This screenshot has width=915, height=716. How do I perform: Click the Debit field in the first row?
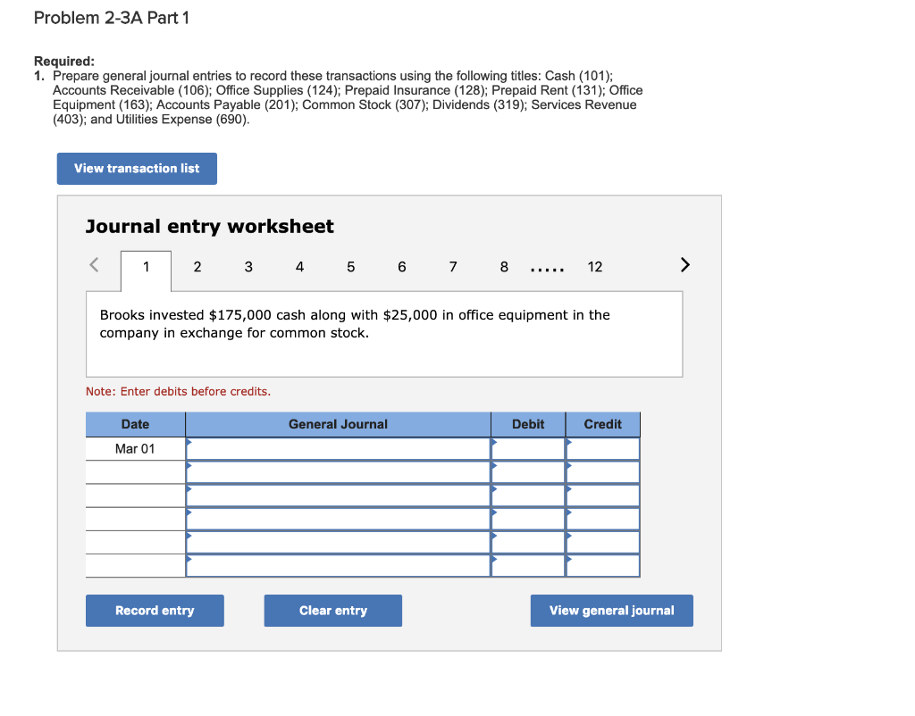(x=527, y=448)
